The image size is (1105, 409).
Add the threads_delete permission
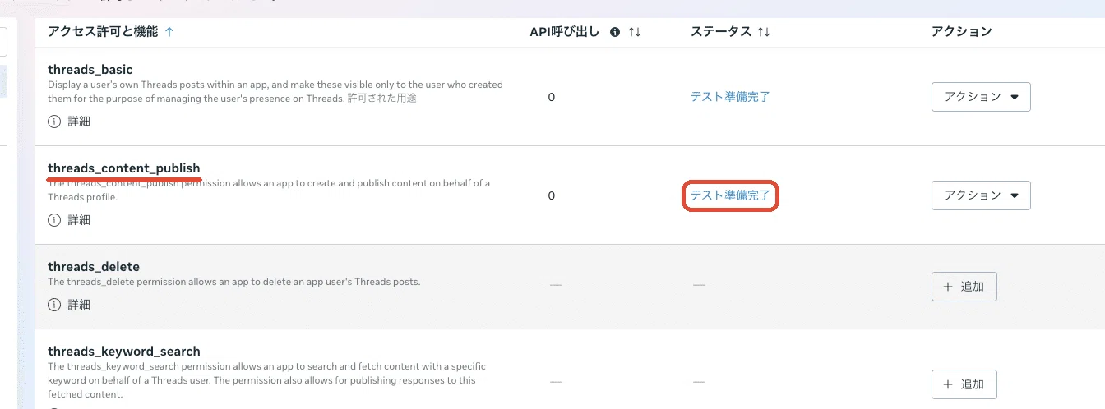point(964,287)
